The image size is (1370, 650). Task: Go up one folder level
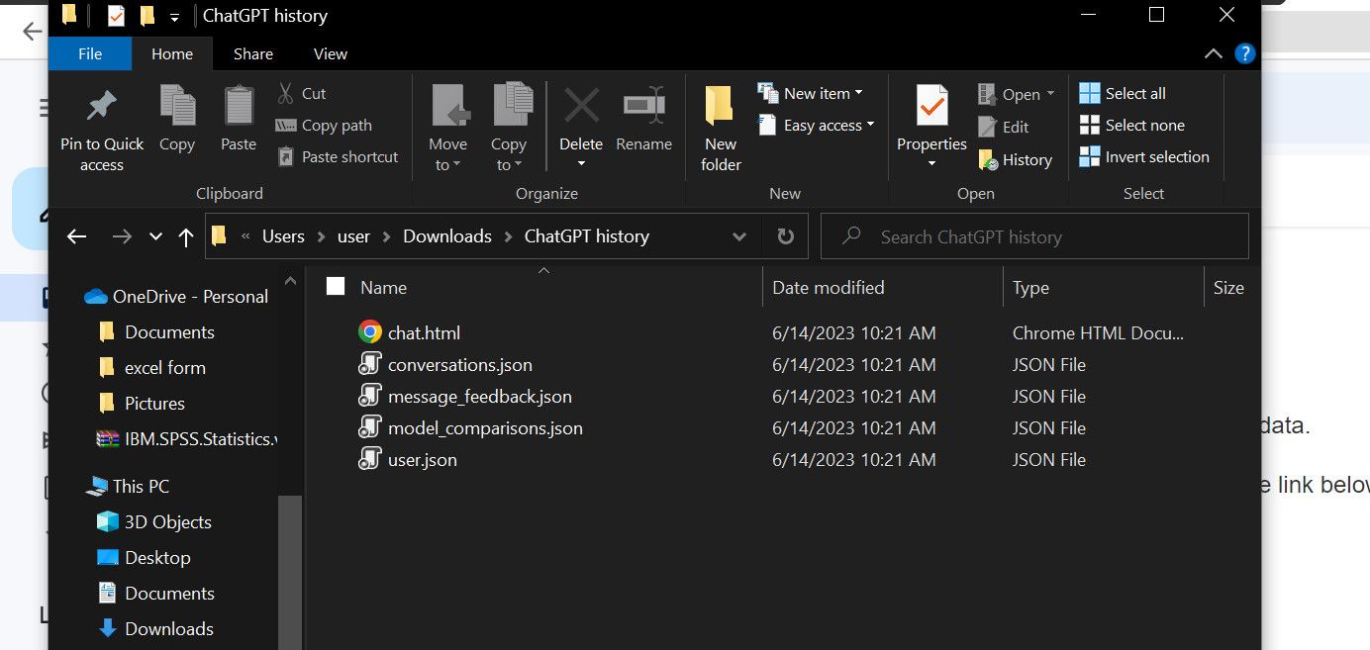(186, 236)
